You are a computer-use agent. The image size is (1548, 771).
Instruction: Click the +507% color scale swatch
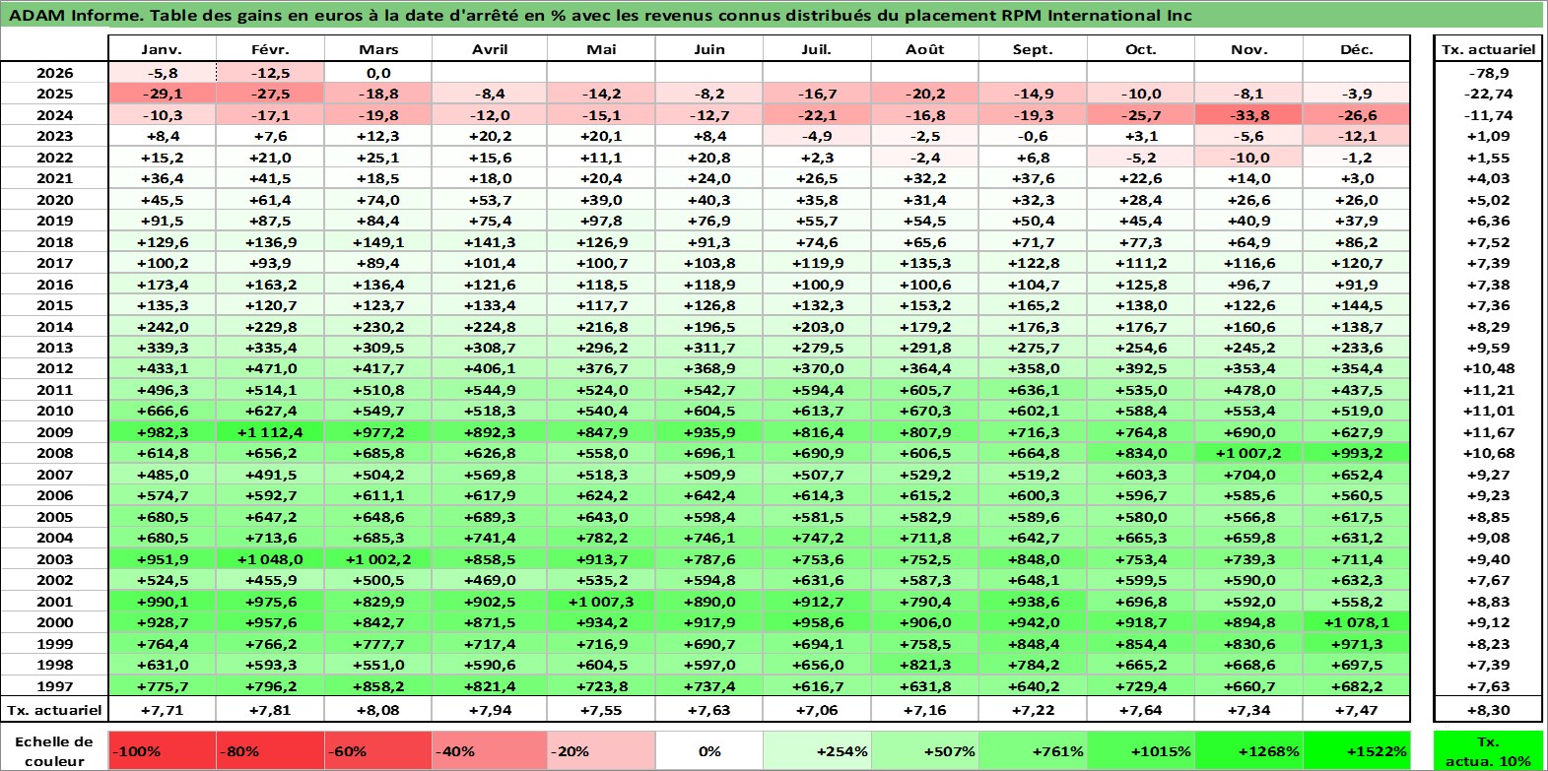[x=924, y=750]
